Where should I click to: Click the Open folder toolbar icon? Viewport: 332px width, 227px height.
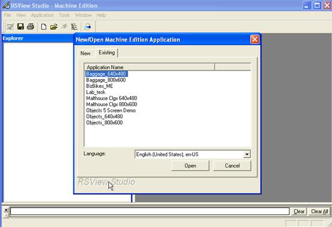(54, 27)
